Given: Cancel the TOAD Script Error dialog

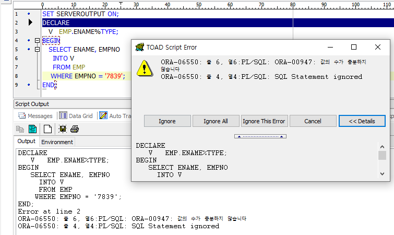Looking at the screenshot, I should pyautogui.click(x=313, y=121).
